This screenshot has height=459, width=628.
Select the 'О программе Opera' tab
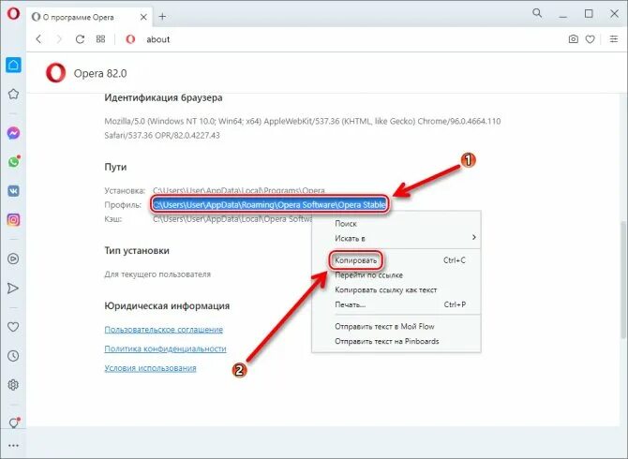90,17
